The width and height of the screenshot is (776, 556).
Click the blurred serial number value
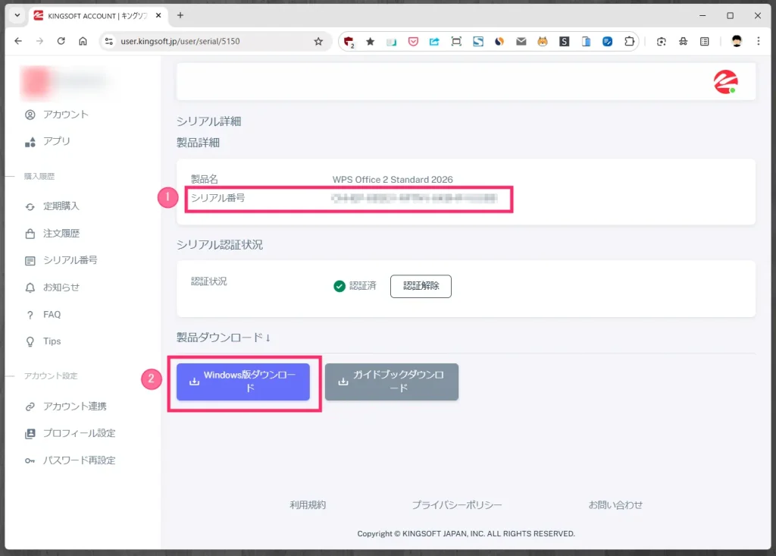tap(415, 198)
